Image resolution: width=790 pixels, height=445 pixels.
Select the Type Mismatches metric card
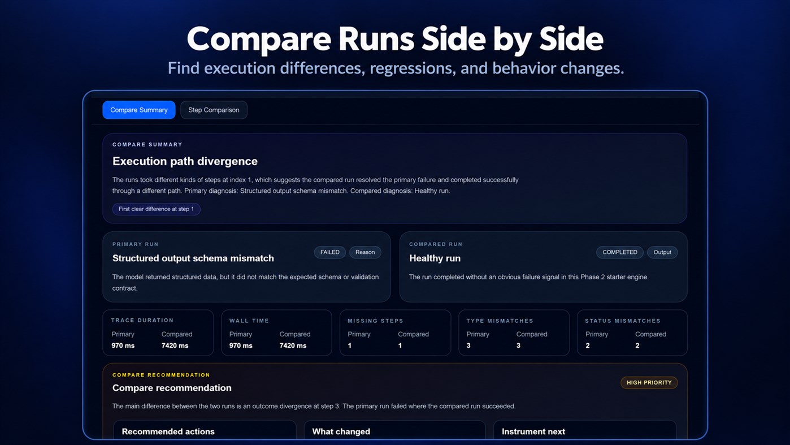click(514, 332)
